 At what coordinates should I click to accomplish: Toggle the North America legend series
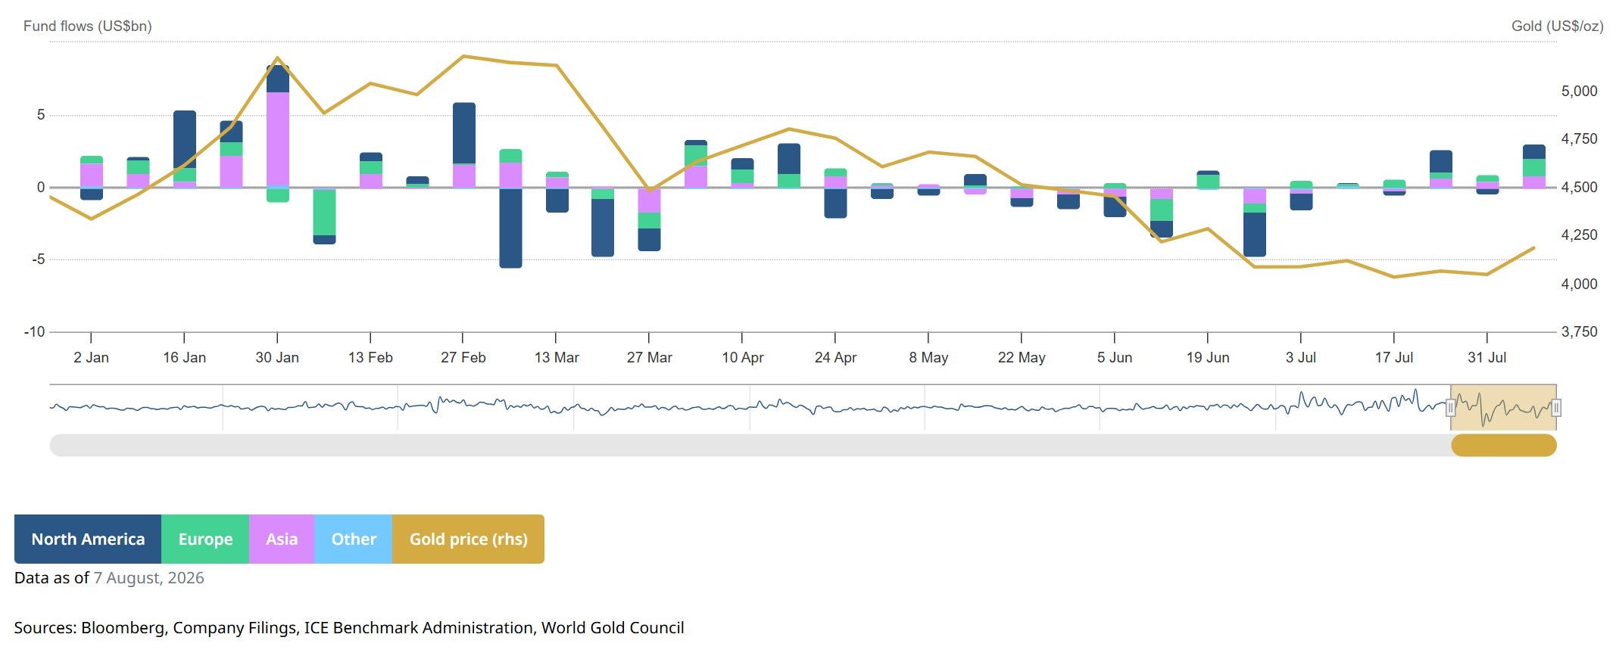click(88, 539)
